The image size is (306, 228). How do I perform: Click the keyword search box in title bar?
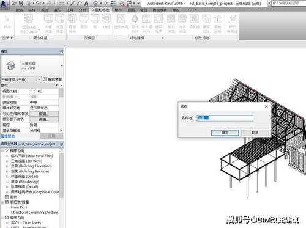coord(289,3)
